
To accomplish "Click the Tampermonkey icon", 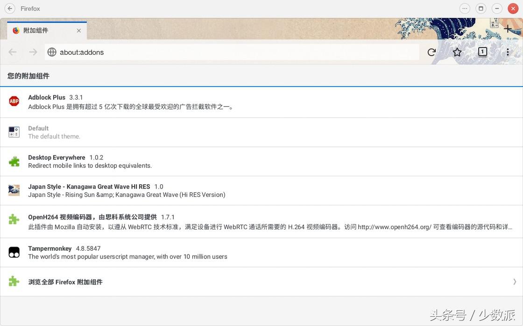I will (14, 252).
